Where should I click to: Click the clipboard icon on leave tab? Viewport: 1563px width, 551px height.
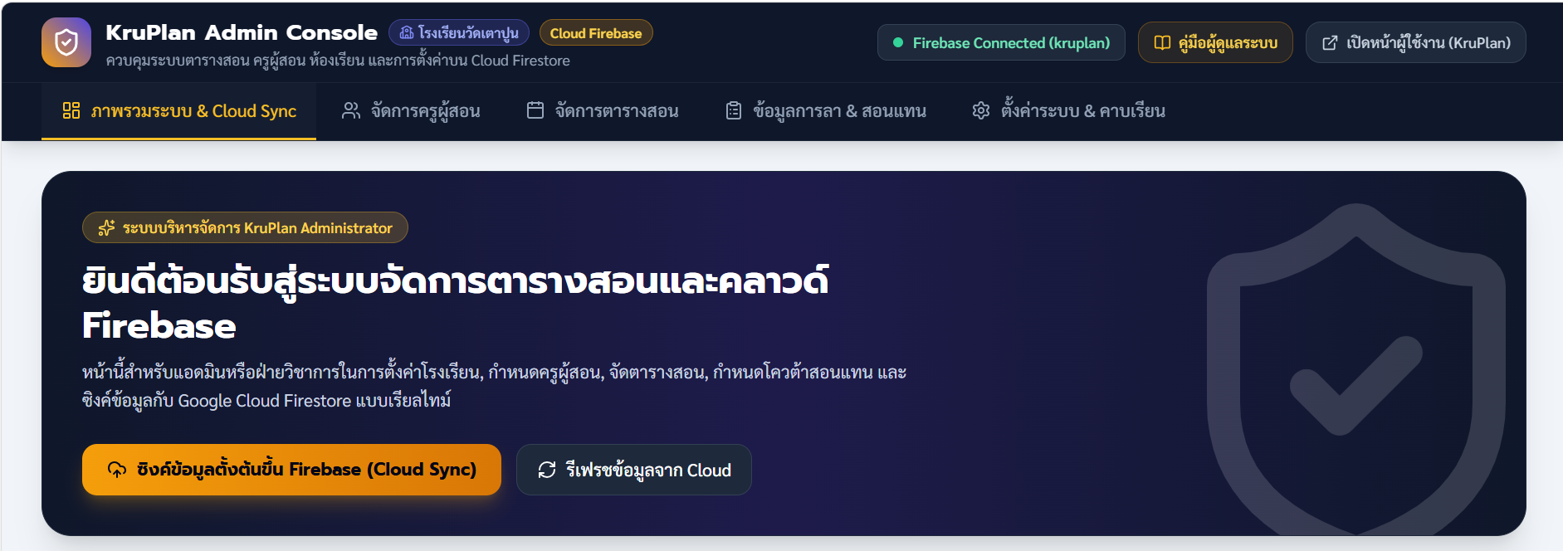coord(734,110)
